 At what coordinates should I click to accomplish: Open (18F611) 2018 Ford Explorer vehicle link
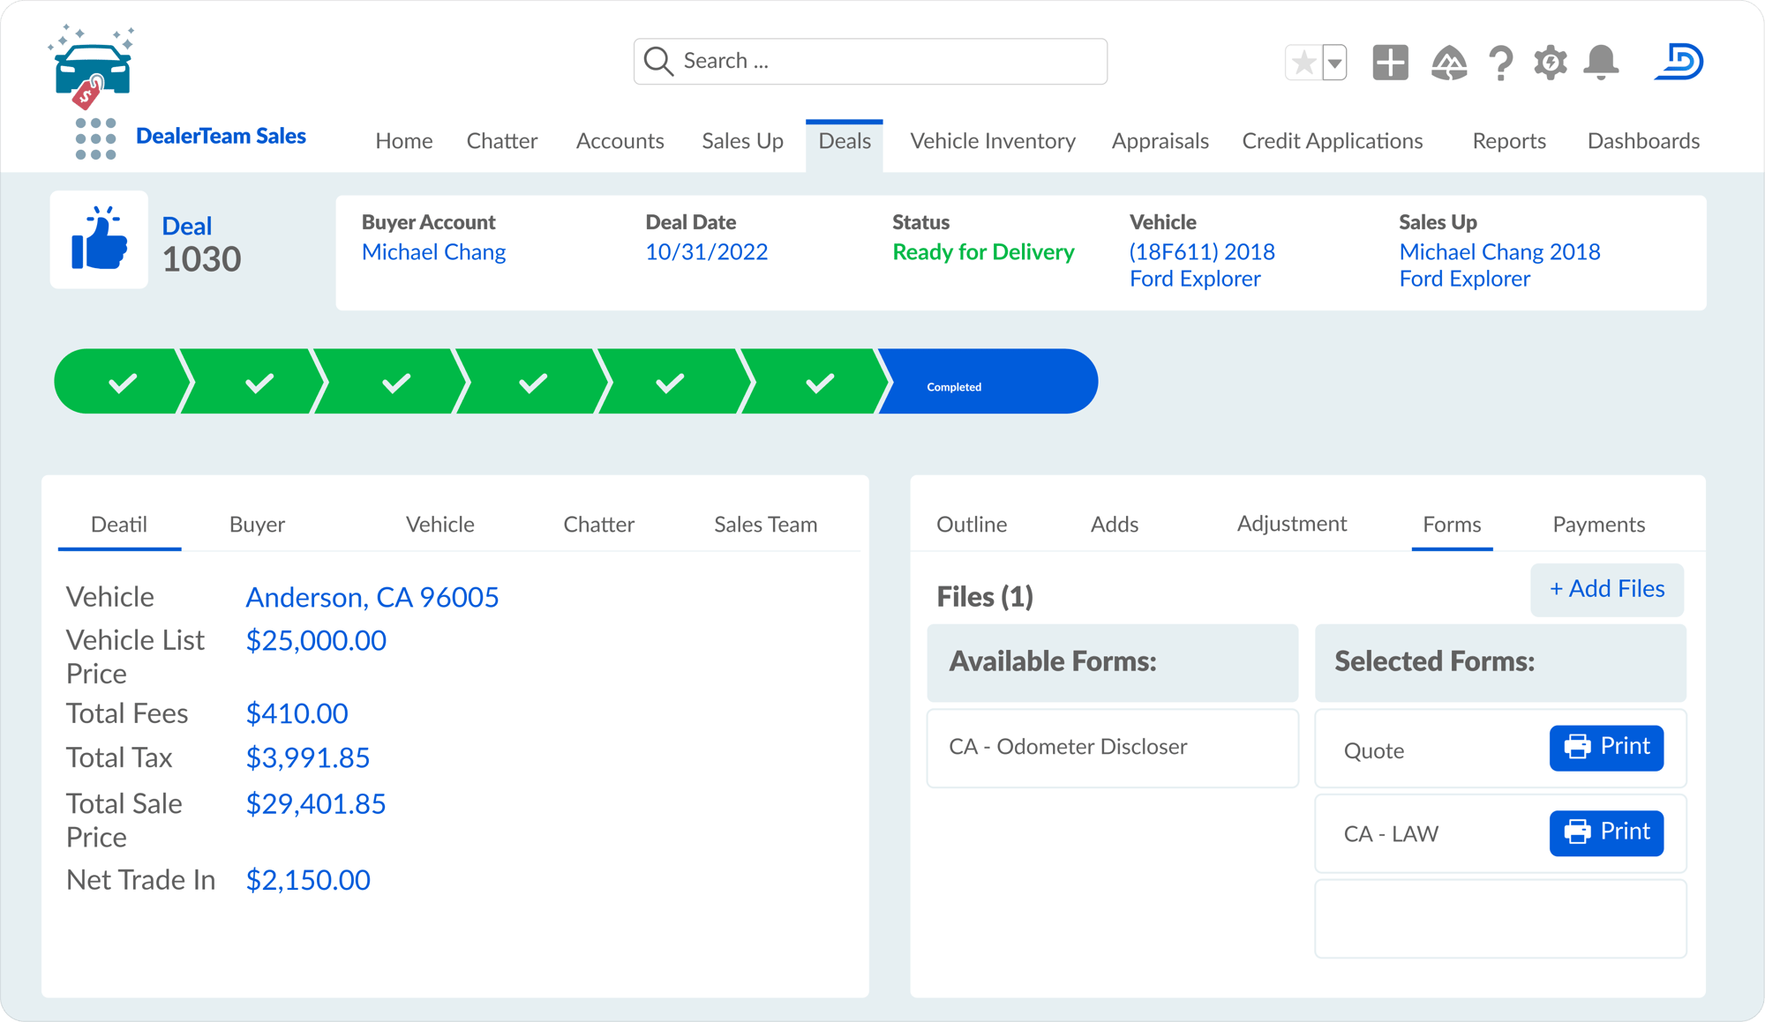(x=1202, y=265)
